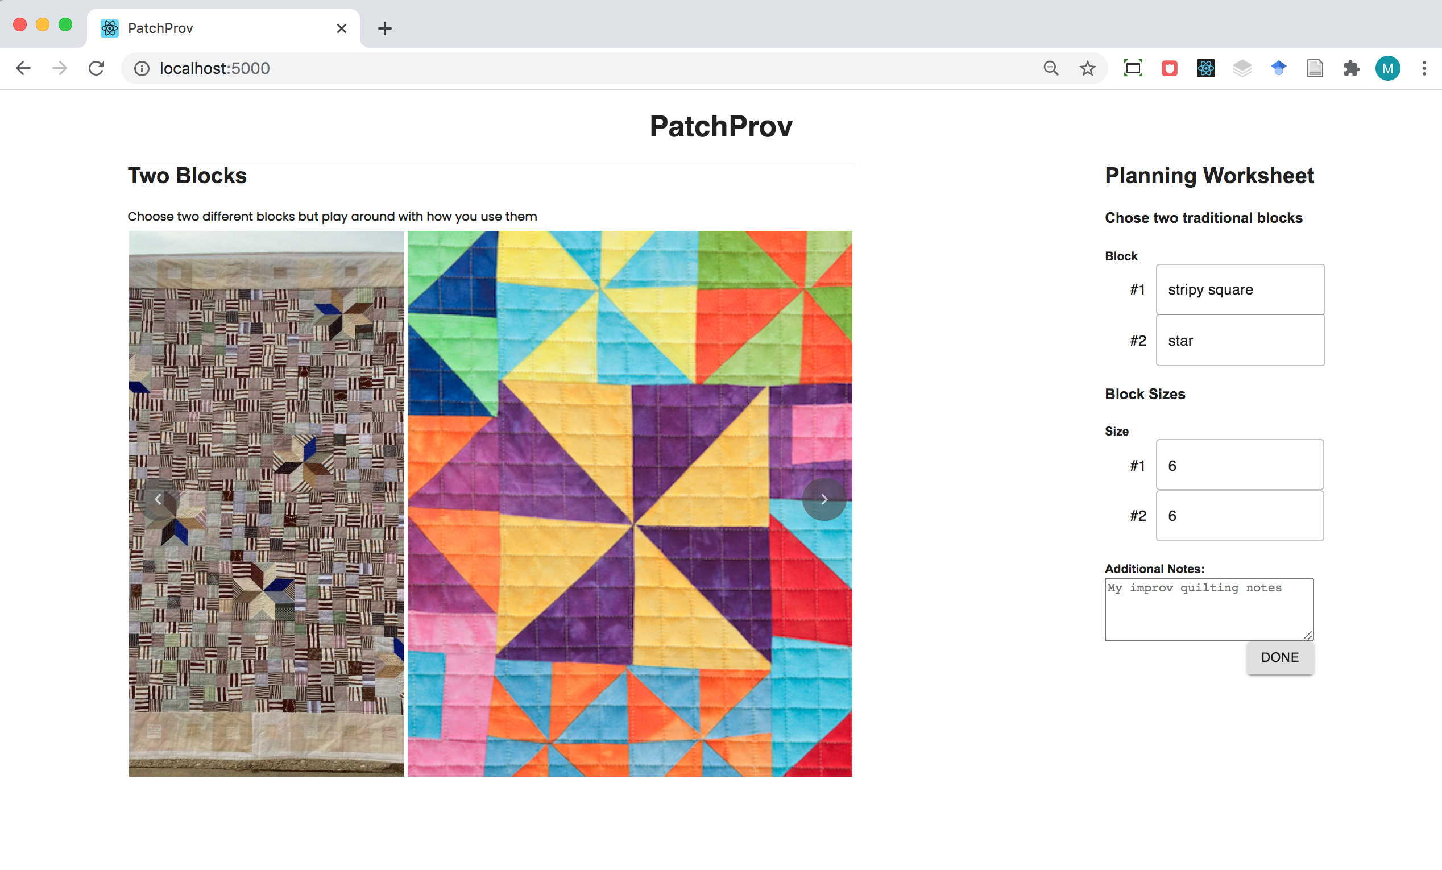1442x870 pixels.
Task: View site information icon in address bar
Action: (x=142, y=68)
